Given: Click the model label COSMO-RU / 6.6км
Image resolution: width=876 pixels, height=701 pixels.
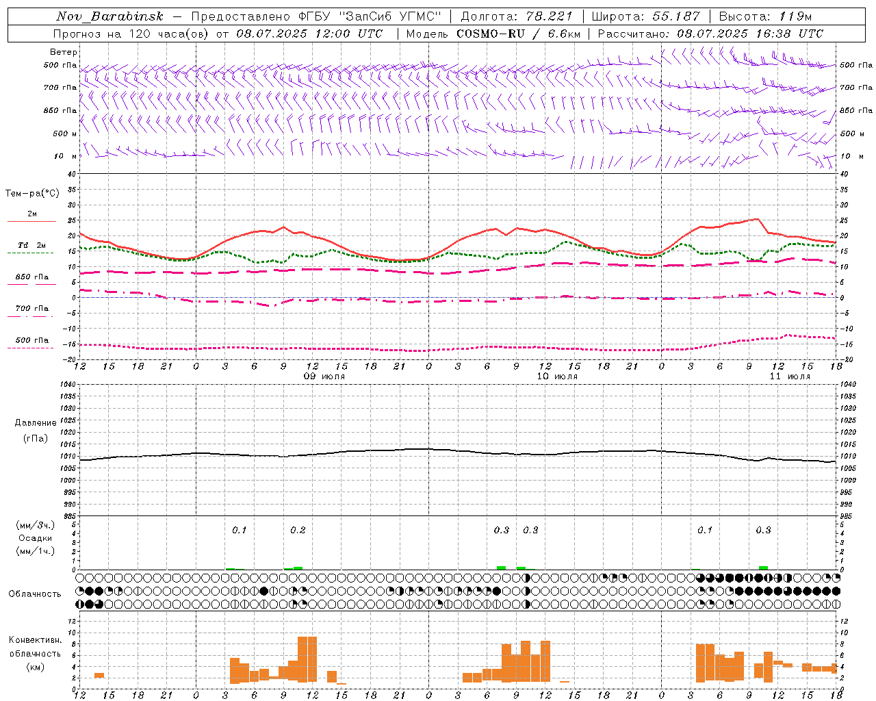Looking at the screenshot, I should point(518,34).
